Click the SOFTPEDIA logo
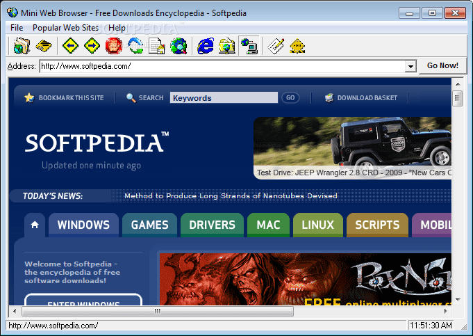 tap(97, 142)
